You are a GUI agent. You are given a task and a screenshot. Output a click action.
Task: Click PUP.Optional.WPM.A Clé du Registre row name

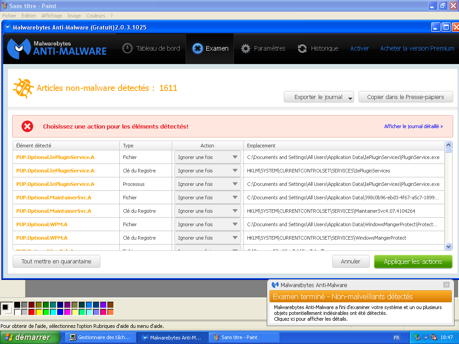[42, 238]
